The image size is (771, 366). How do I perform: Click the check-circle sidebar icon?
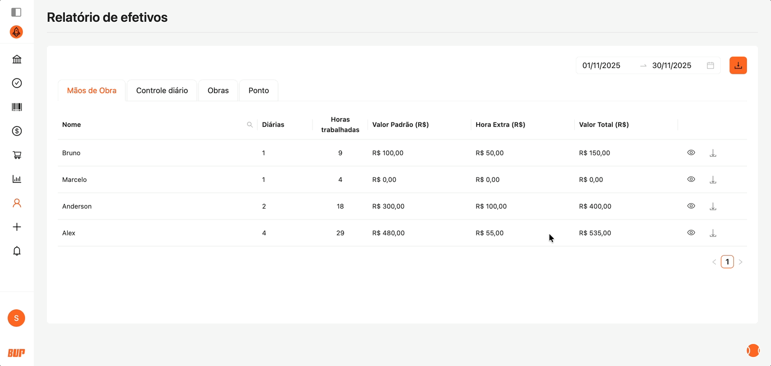point(17,83)
